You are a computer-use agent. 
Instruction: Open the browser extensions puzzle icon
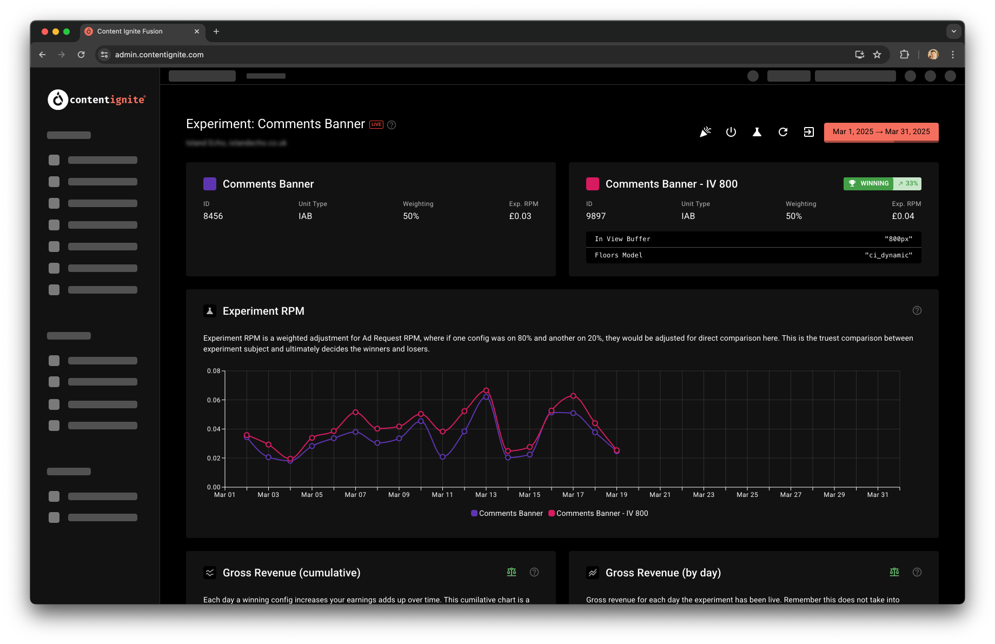(904, 55)
